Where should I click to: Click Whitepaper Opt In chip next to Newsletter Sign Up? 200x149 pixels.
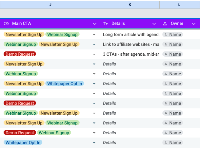pyautogui.click(x=65, y=84)
